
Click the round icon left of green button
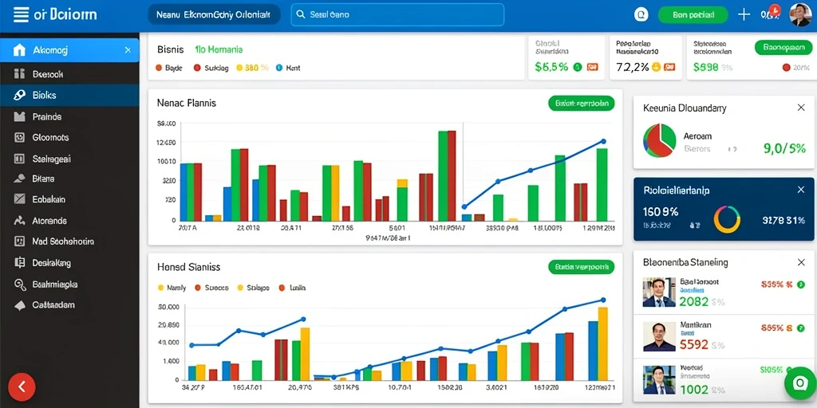[641, 14]
